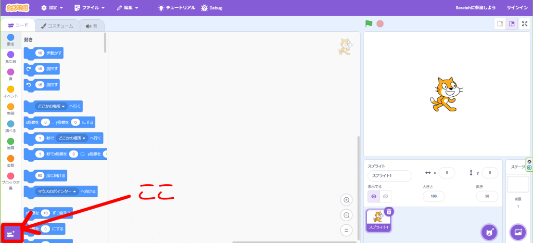Switch to the small stage layout
Image resolution: width=533 pixels, height=243 pixels.
point(500,24)
